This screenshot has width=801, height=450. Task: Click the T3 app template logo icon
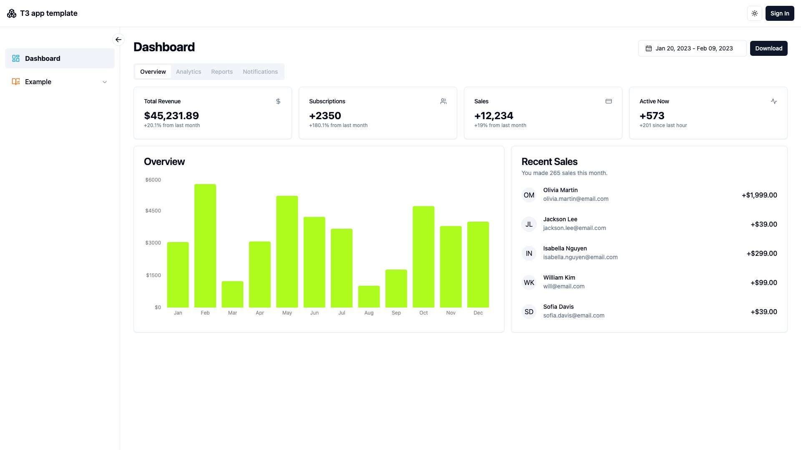(x=11, y=13)
